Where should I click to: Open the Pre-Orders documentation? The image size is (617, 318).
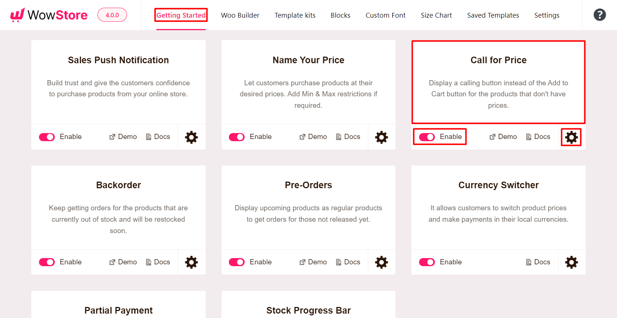(x=348, y=262)
